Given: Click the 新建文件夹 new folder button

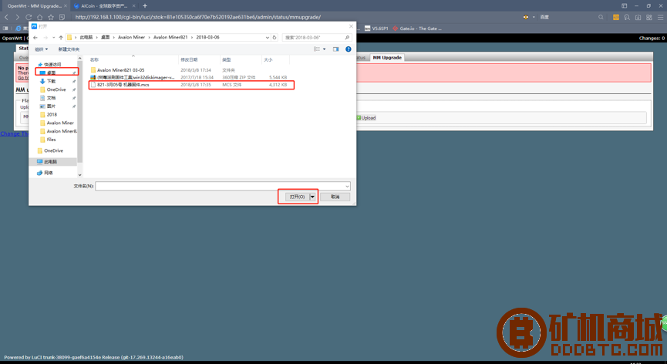Looking at the screenshot, I should 69,49.
